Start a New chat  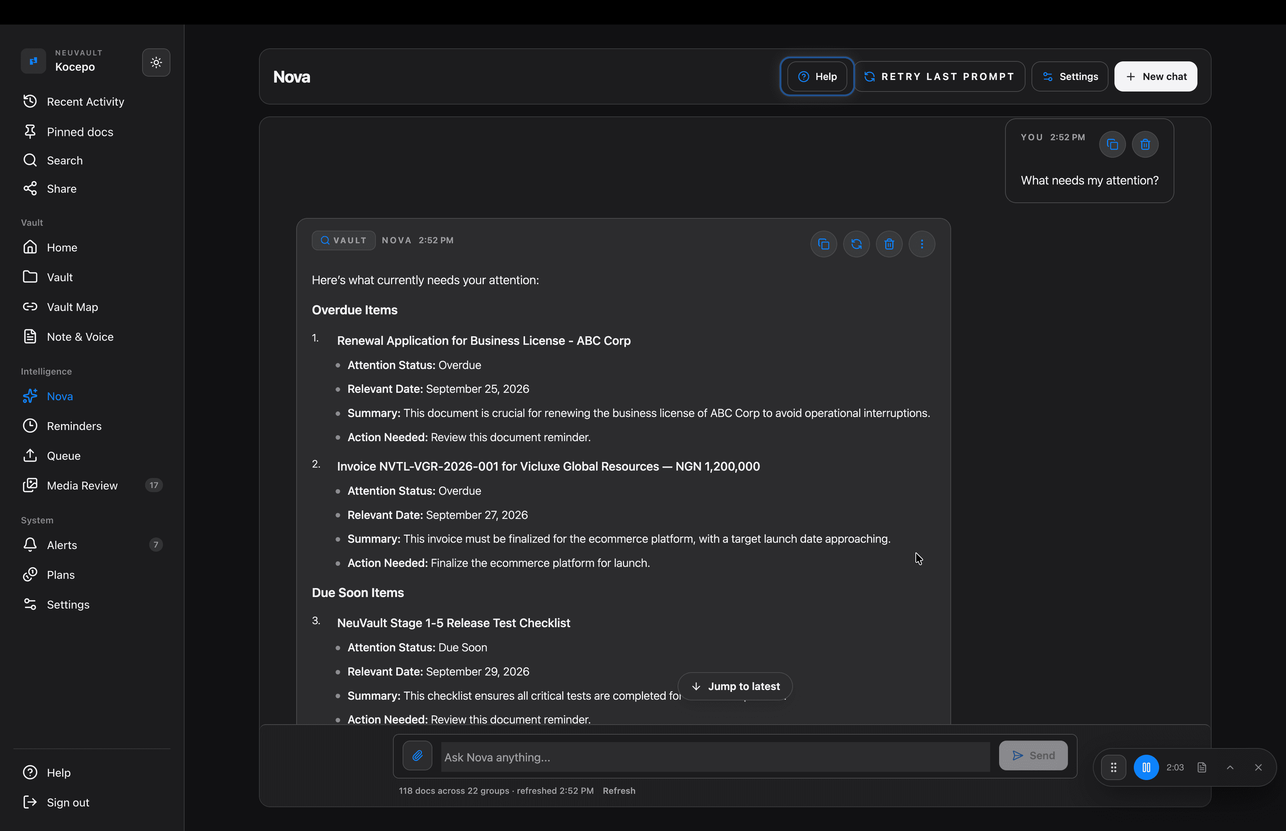pyautogui.click(x=1155, y=77)
